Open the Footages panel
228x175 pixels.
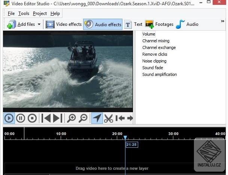pos(159,24)
